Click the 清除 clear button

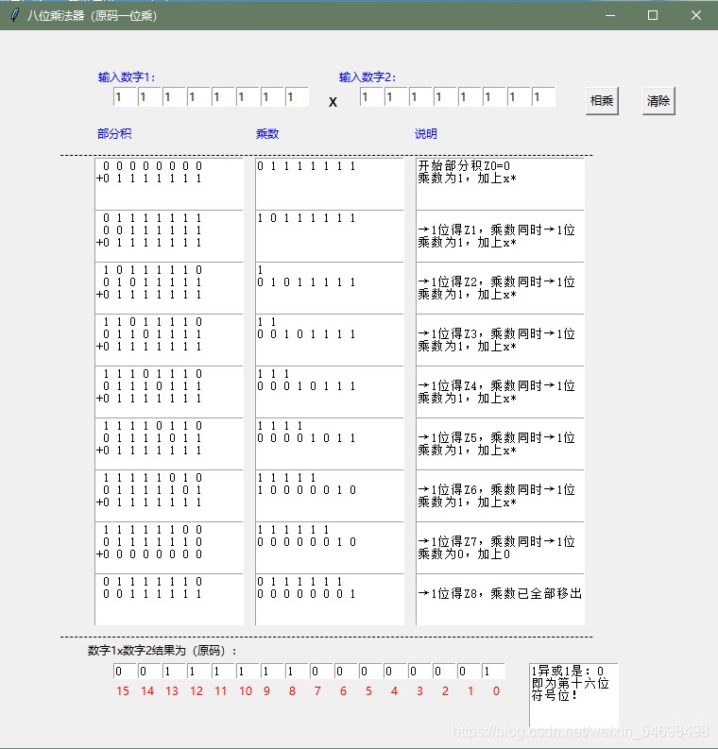tap(658, 101)
